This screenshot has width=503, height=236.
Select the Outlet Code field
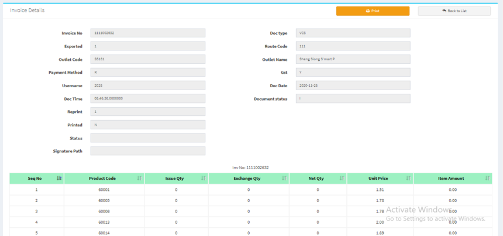[148, 59]
